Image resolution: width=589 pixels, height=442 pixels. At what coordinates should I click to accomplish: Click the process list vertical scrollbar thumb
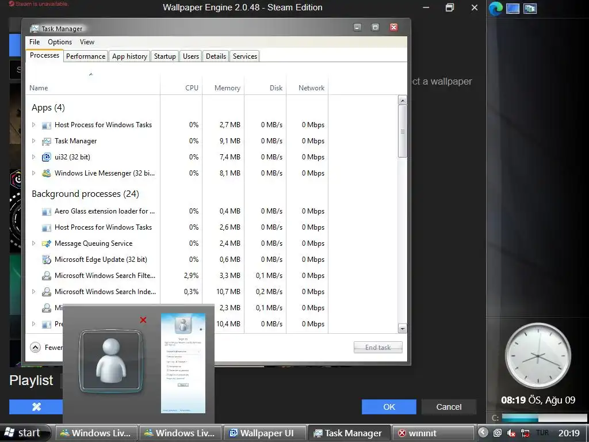tap(402, 132)
